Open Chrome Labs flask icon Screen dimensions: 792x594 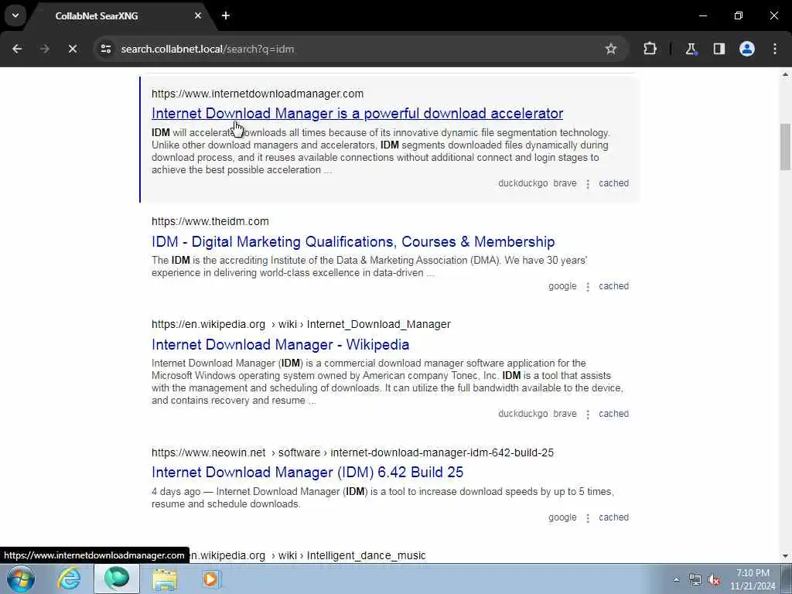tap(691, 49)
